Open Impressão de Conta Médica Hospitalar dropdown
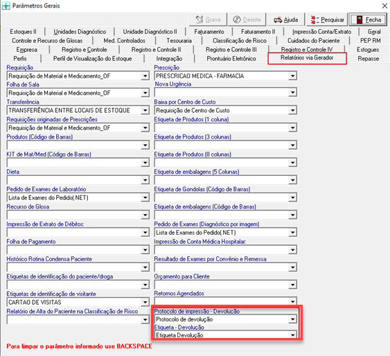Viewport: 390px width, 356px height. click(292, 250)
